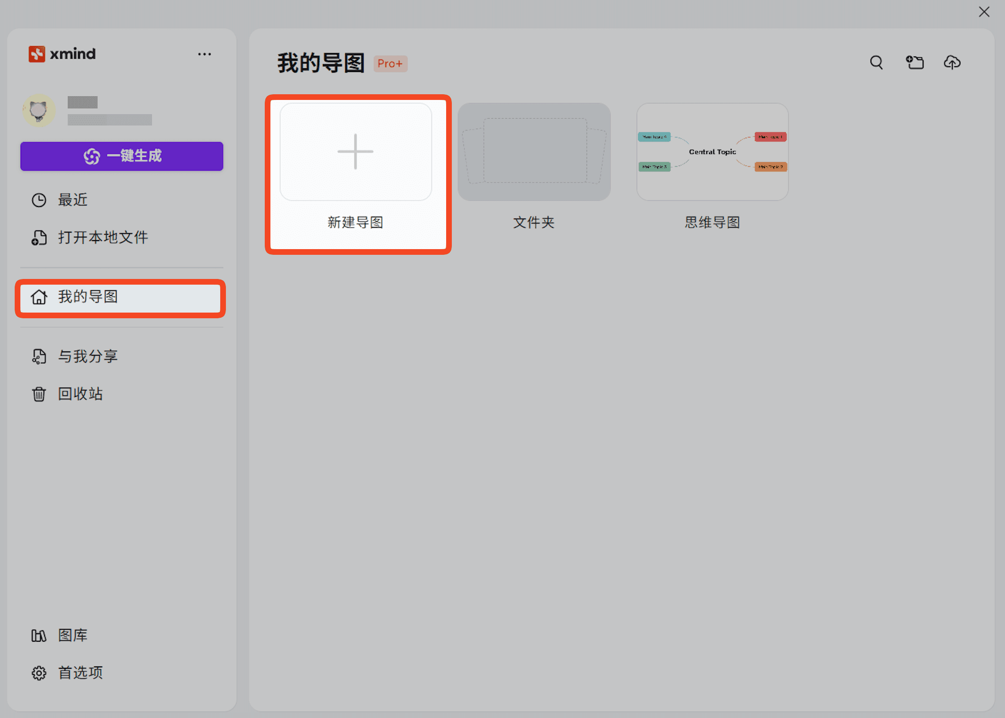Click the 新建导图 plus thumbnail
Image resolution: width=1005 pixels, height=718 pixels.
[356, 152]
